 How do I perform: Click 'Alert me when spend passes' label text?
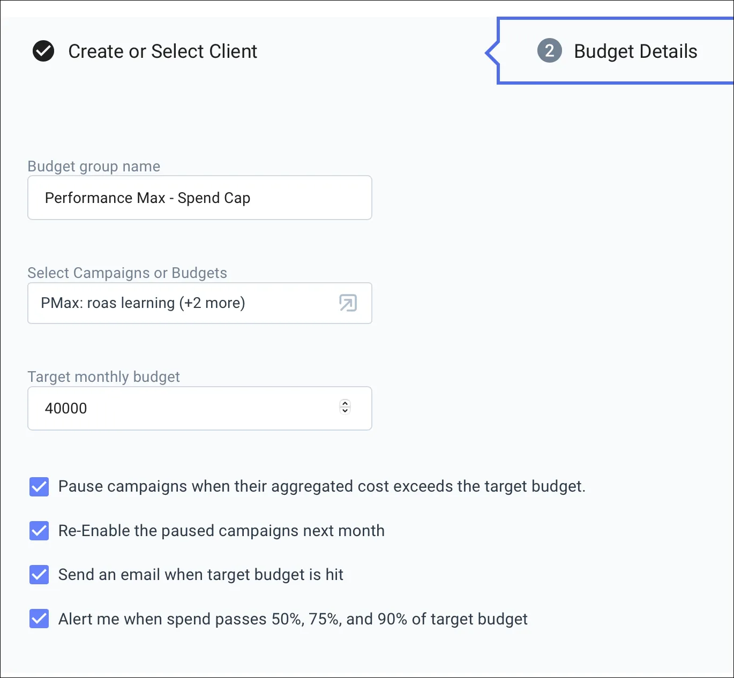point(293,619)
